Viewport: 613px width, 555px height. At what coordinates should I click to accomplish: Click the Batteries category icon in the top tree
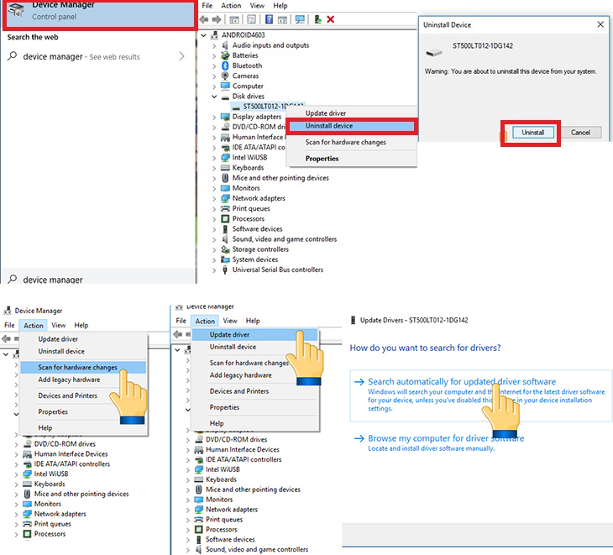pos(225,55)
